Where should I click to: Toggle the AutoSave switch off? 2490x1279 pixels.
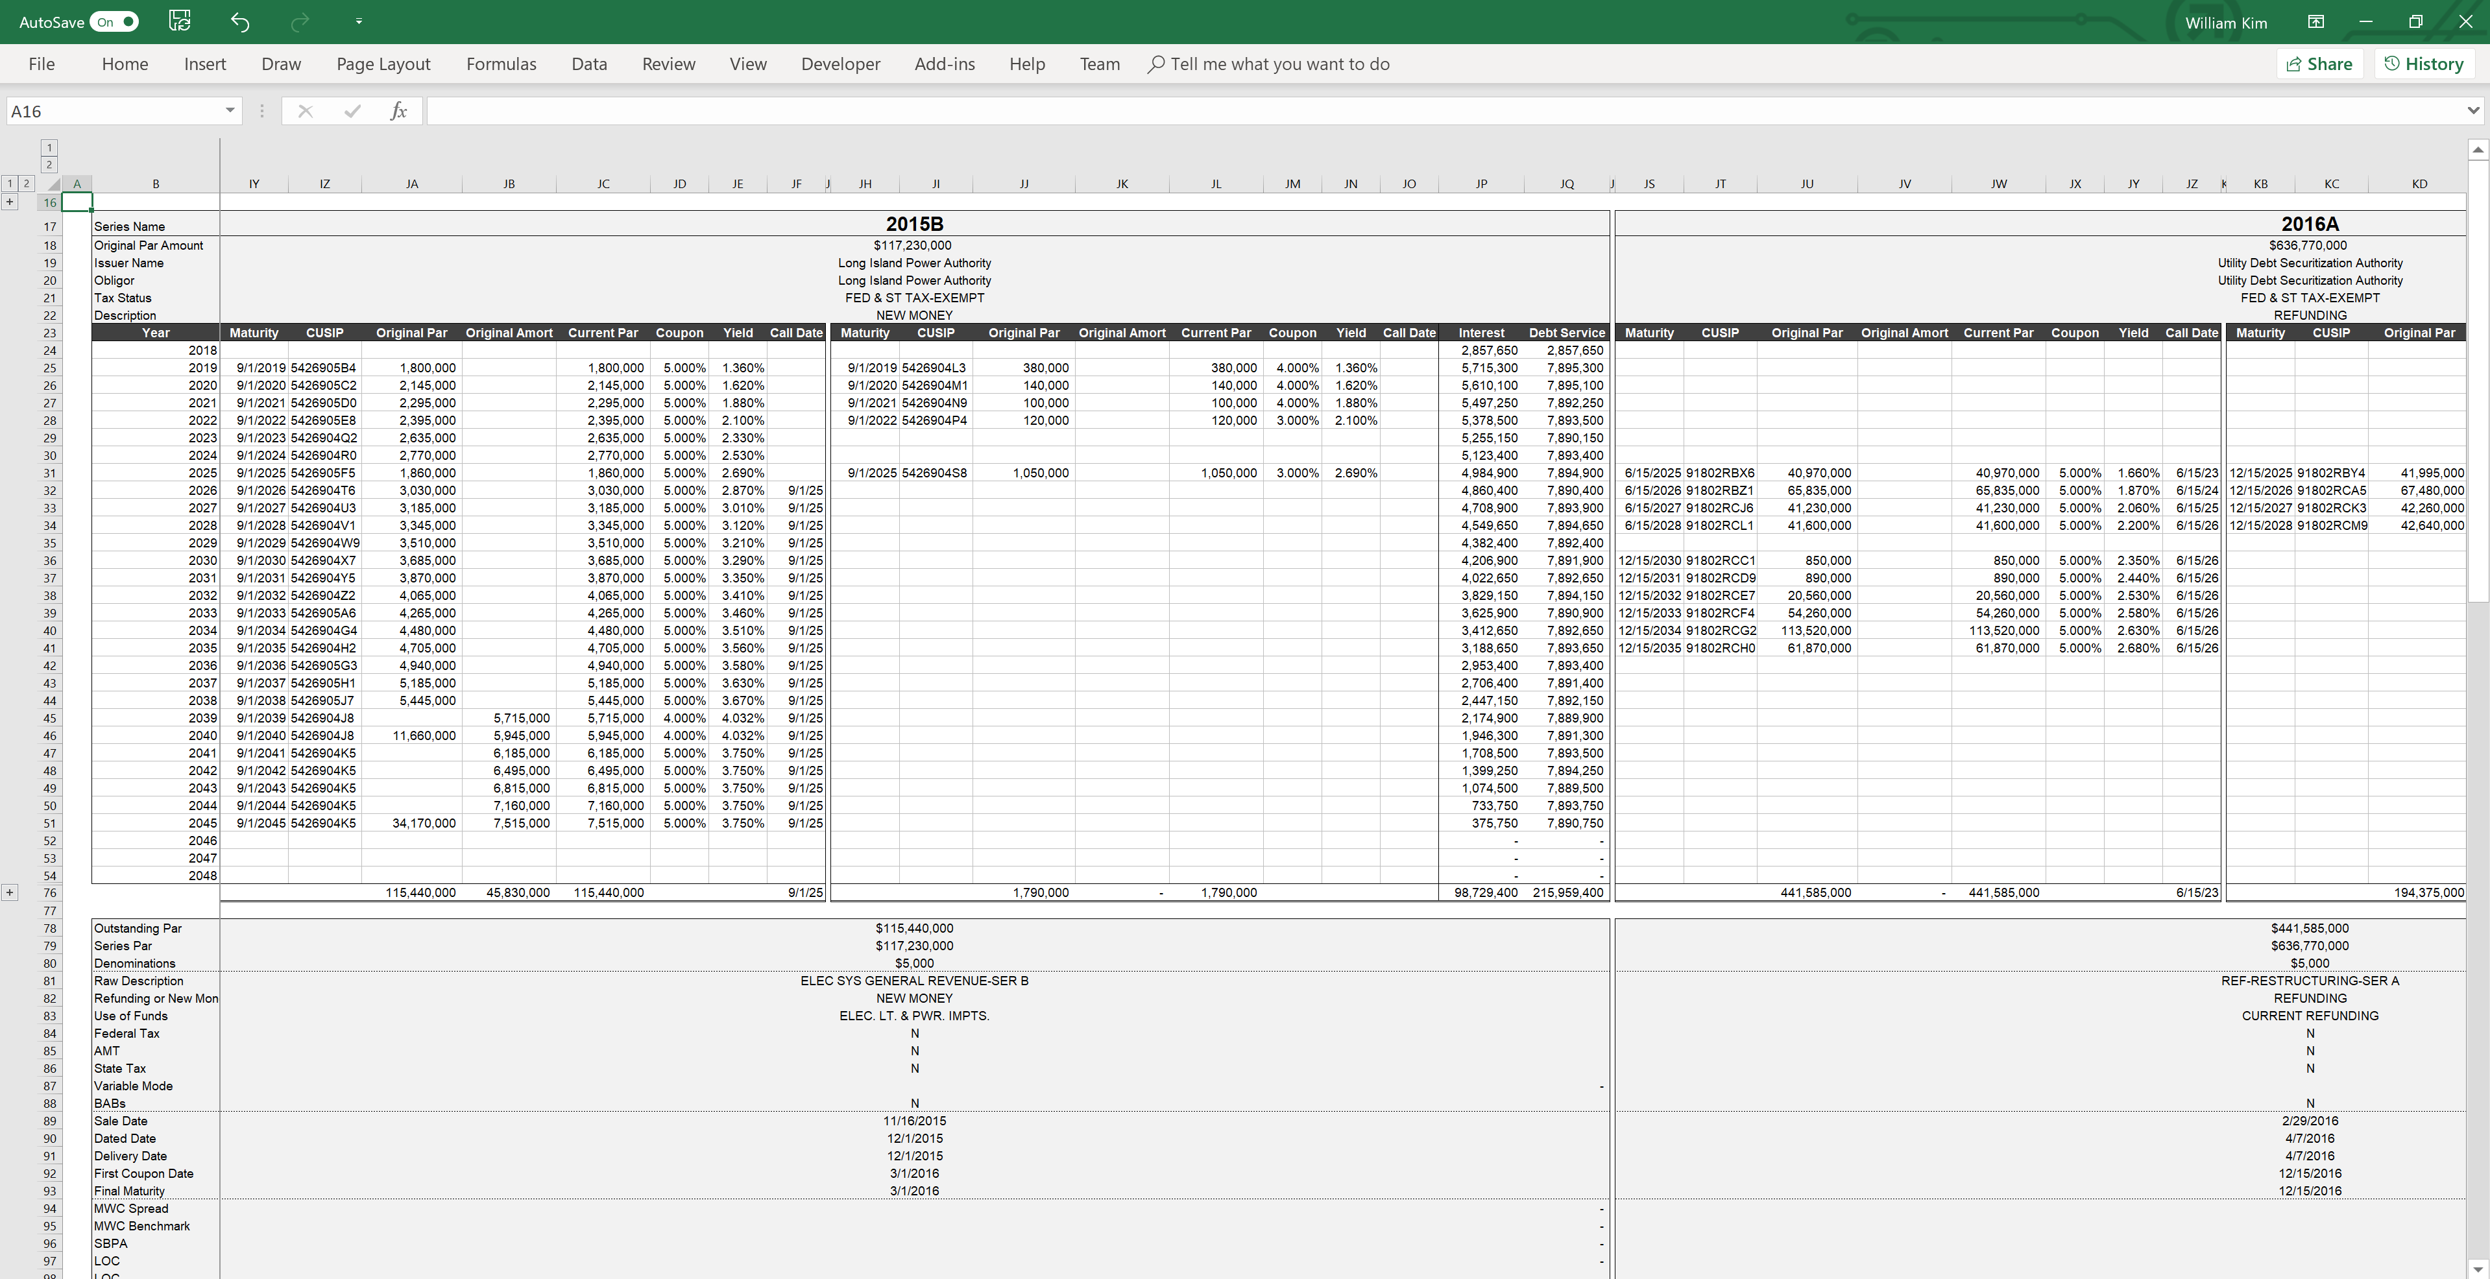pyautogui.click(x=114, y=21)
